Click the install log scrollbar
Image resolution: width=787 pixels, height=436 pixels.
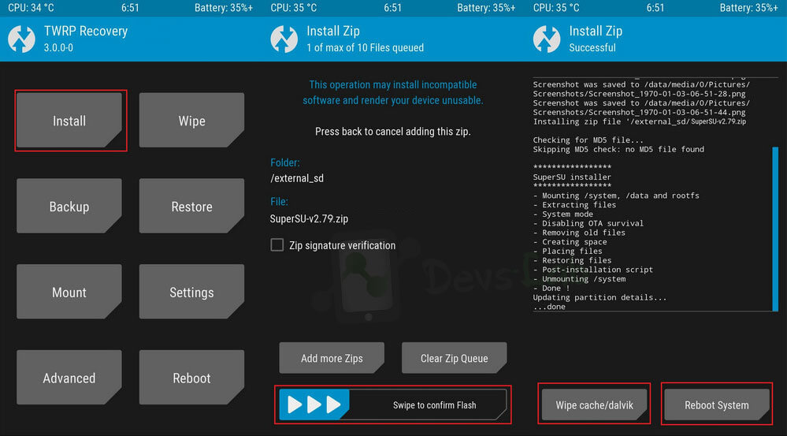(775, 229)
